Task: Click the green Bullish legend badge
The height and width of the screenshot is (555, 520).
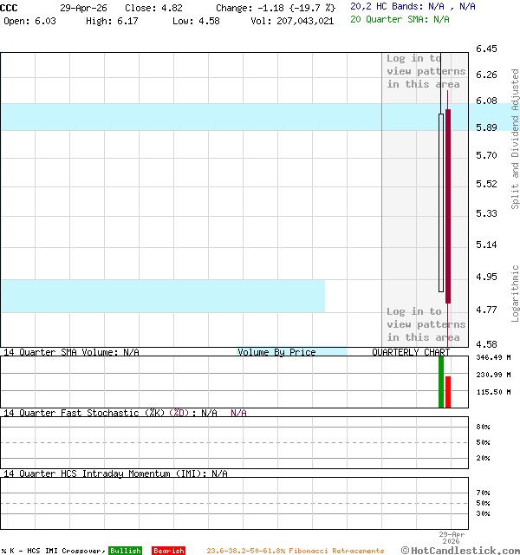Action: pyautogui.click(x=125, y=551)
